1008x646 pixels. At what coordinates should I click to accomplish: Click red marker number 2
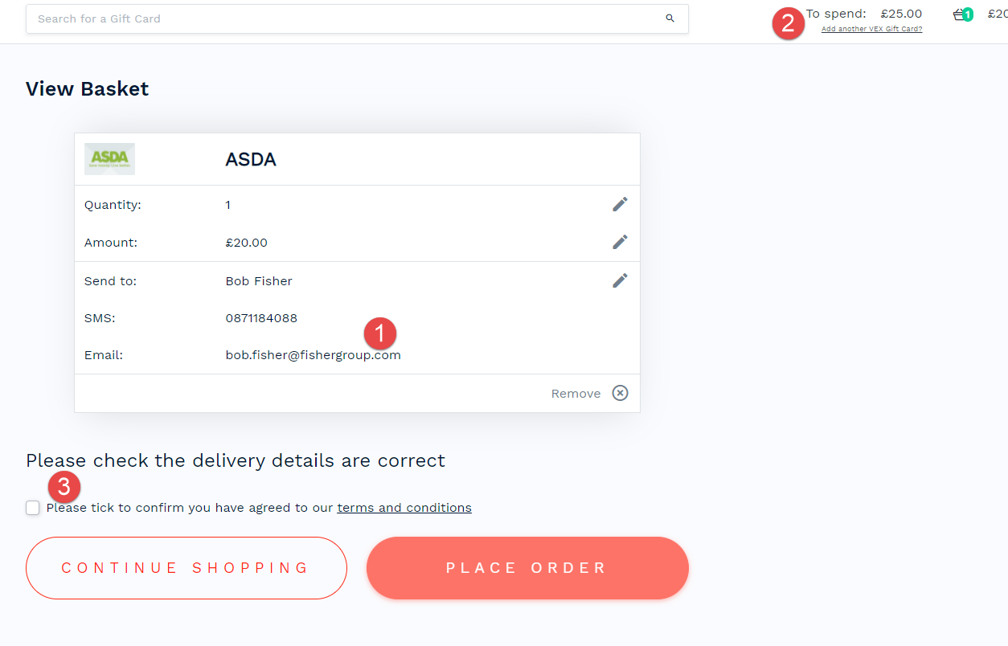[x=789, y=22]
